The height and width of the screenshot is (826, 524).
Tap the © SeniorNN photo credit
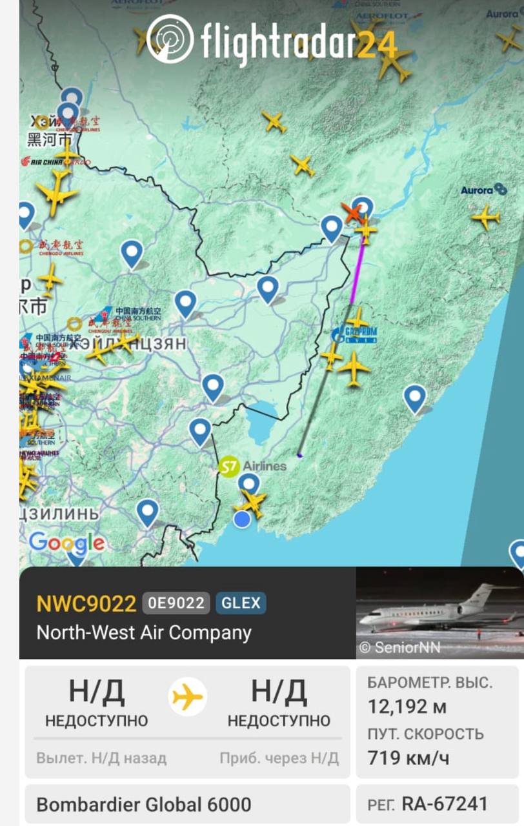coord(399,647)
